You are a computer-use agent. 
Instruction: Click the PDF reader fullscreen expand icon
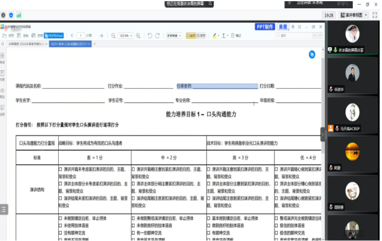tap(299, 27)
